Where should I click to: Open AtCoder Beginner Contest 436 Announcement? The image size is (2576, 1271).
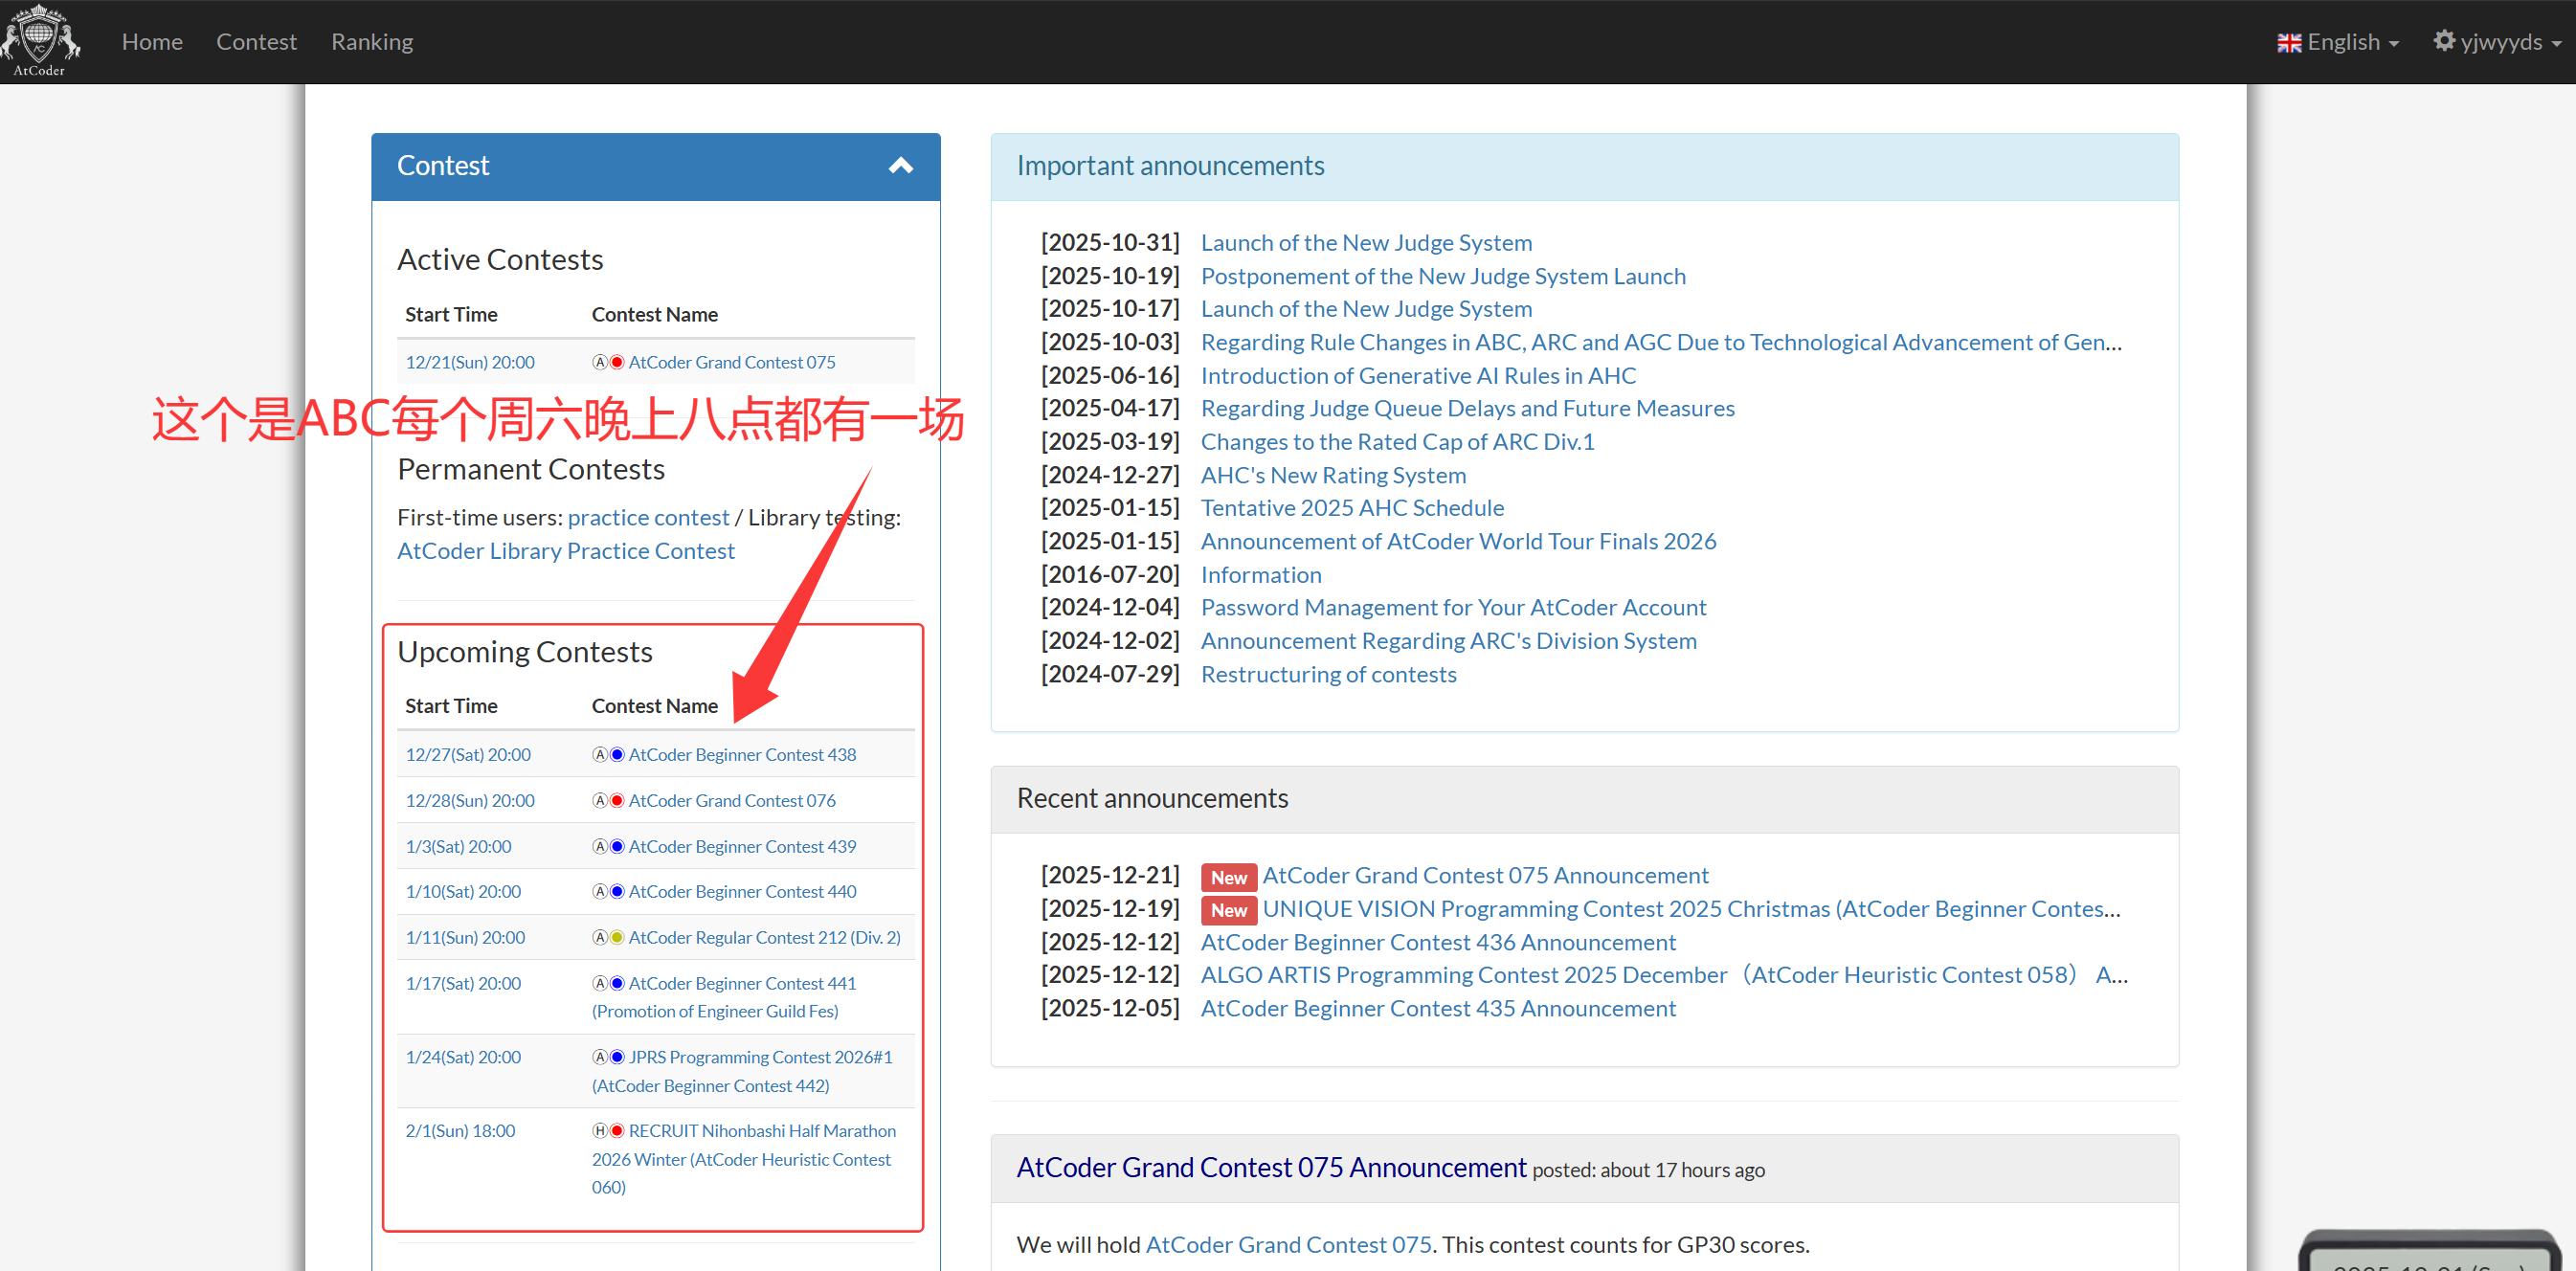click(1437, 942)
